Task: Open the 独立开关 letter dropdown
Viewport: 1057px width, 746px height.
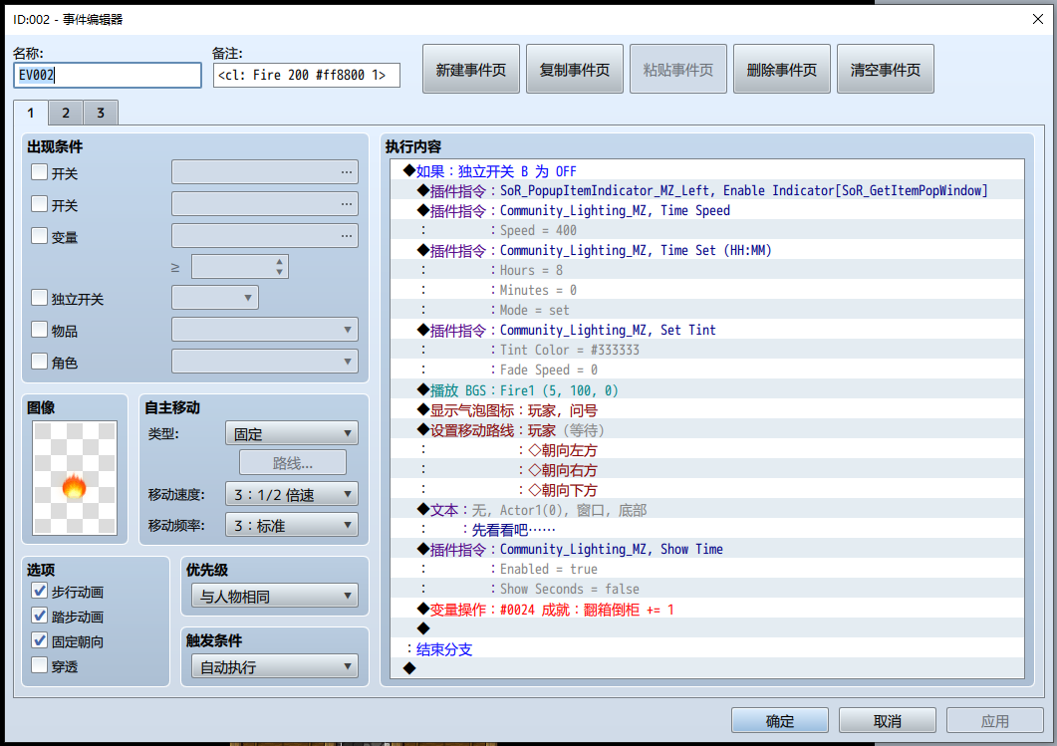Action: click(215, 297)
